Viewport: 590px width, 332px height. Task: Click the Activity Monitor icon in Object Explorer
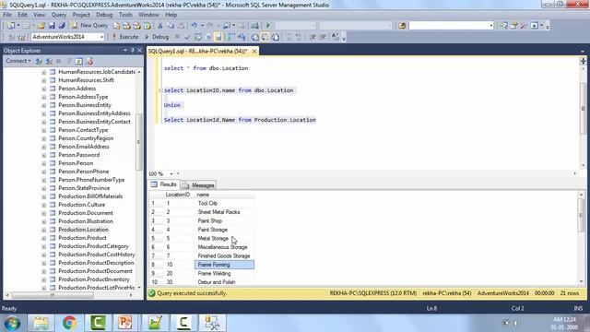pyautogui.click(x=89, y=61)
